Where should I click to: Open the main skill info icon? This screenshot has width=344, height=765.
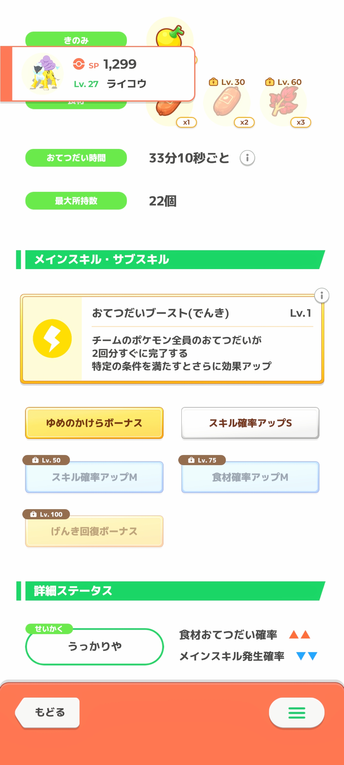click(x=321, y=296)
